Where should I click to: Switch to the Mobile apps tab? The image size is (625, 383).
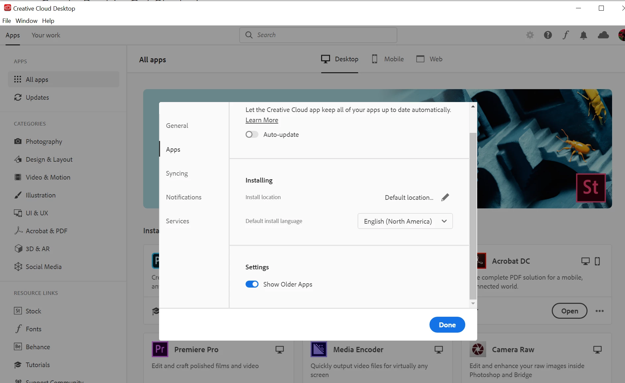point(388,59)
